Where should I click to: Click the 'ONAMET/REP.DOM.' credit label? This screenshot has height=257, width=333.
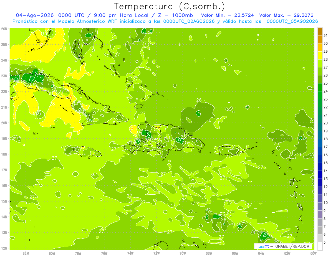tap(293, 246)
